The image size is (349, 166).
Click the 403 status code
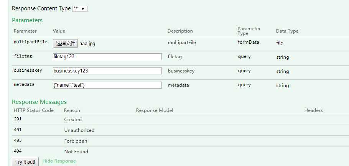coord(18,141)
